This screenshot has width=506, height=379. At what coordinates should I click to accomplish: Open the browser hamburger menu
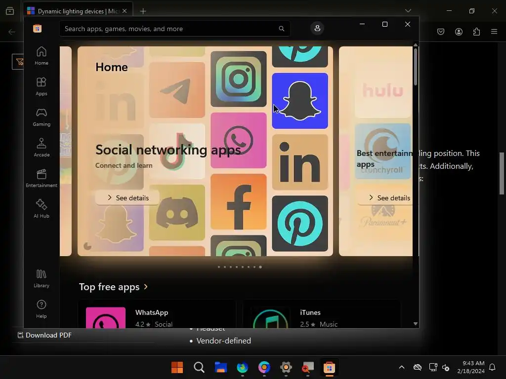[494, 32]
